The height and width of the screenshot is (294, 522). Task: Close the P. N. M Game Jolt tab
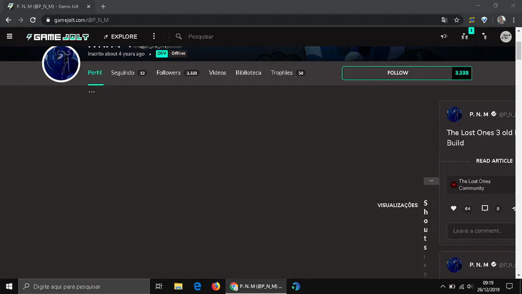pyautogui.click(x=89, y=6)
